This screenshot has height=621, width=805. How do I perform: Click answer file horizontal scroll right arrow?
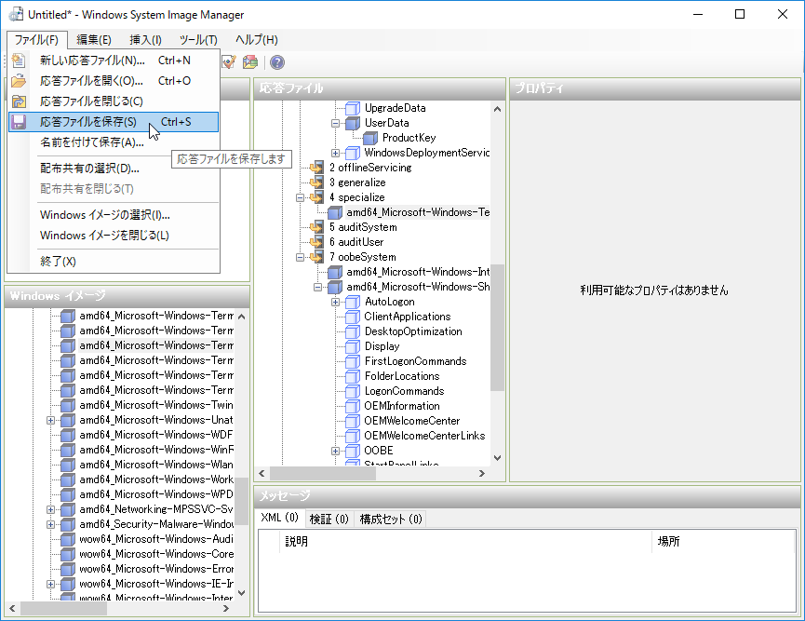coord(481,474)
